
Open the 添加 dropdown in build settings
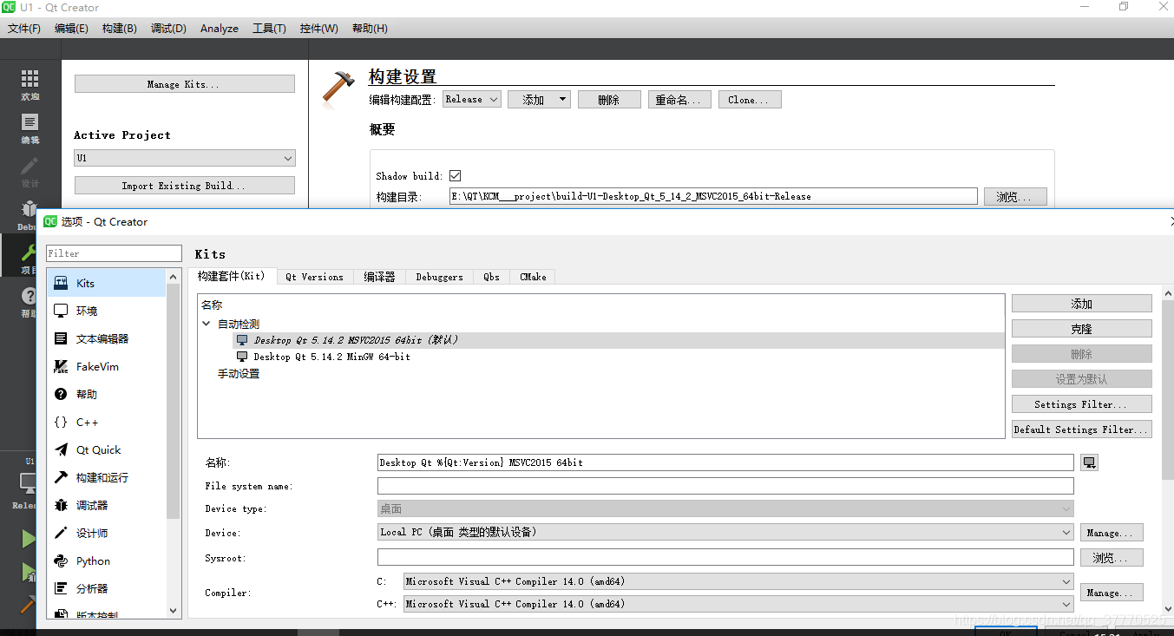tap(539, 100)
